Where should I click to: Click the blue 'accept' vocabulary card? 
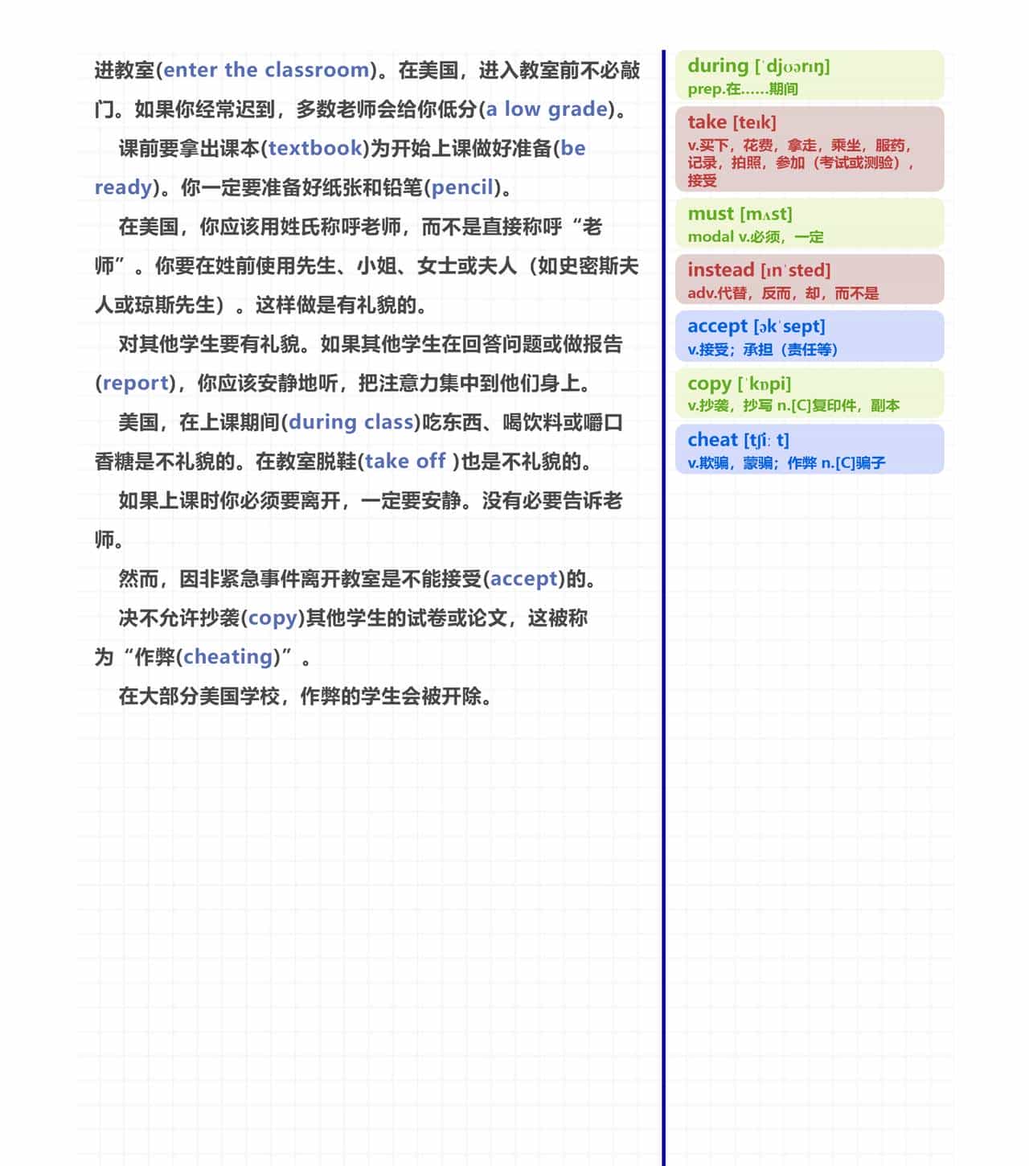[x=810, y=336]
